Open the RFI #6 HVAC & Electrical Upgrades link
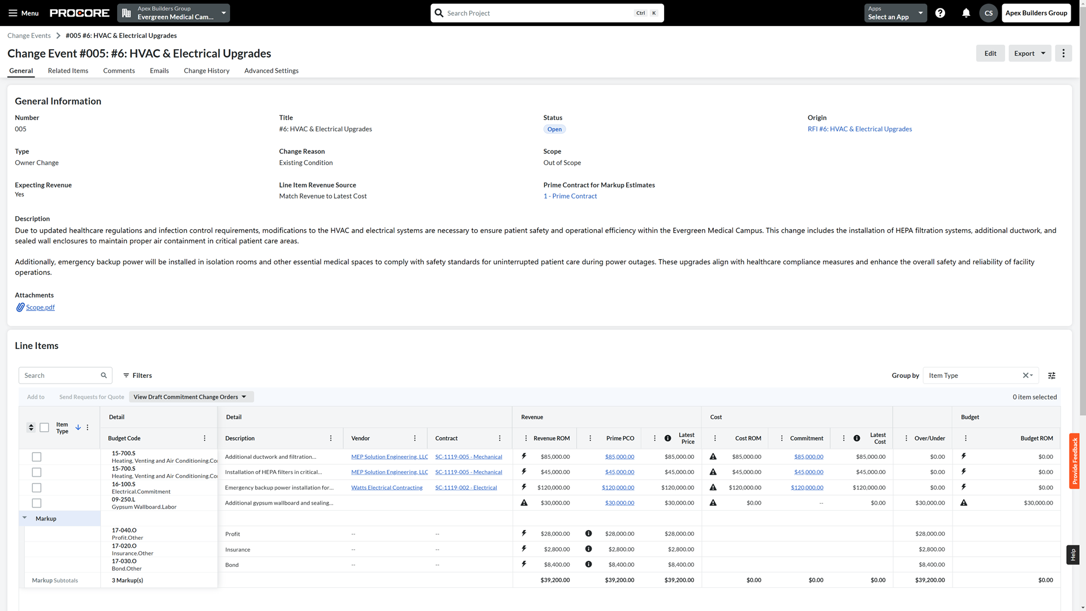Viewport: 1086px width, 611px height. click(x=860, y=129)
